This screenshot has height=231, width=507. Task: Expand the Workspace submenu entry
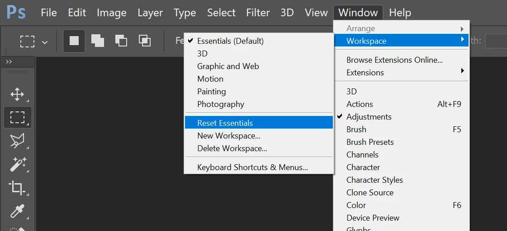401,41
